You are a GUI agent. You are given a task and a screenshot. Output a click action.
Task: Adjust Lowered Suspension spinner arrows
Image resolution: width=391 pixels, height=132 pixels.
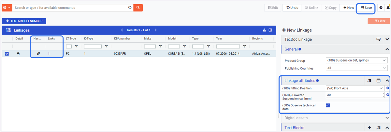pyautogui.click(x=384, y=95)
